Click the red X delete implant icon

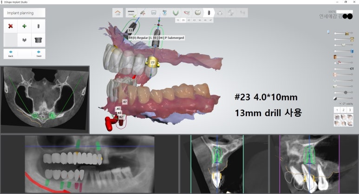10,26
